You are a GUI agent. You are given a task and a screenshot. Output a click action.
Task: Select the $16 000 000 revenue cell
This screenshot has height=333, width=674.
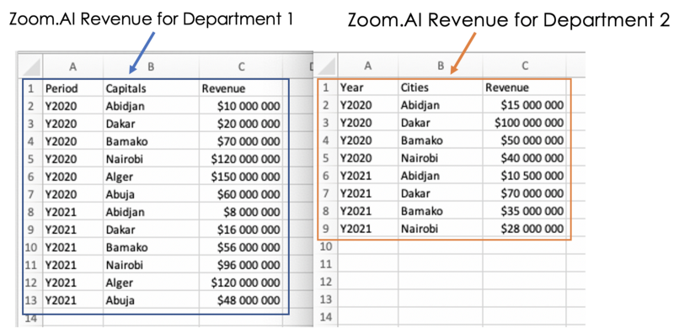241,230
